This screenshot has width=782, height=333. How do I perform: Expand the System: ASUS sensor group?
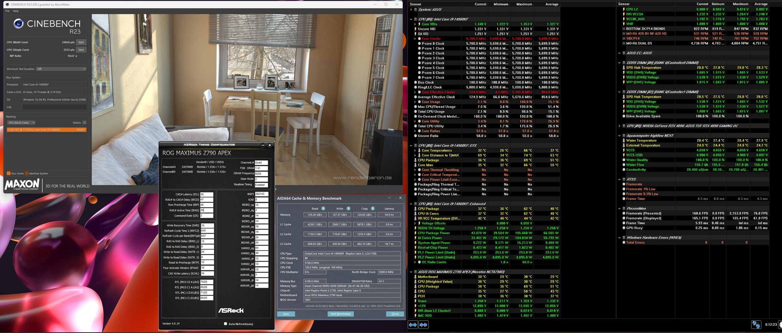(x=411, y=10)
